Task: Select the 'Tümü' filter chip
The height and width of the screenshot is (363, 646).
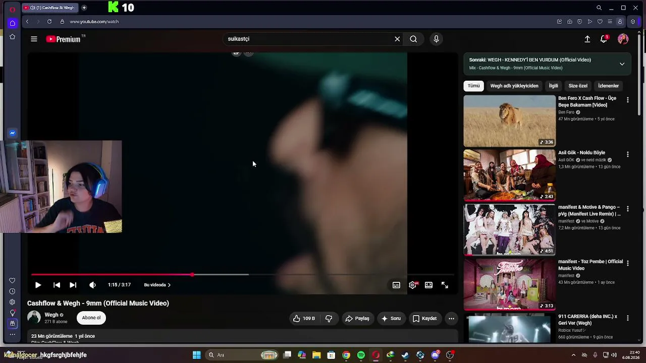Action: coord(473,86)
